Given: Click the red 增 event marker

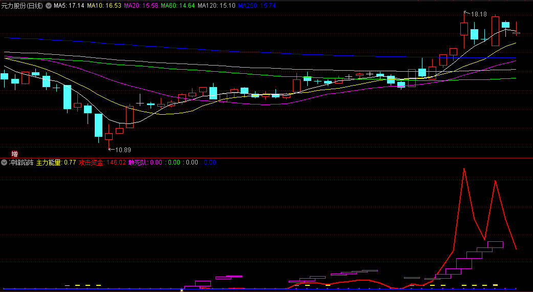Looking at the screenshot, I should (15, 154).
